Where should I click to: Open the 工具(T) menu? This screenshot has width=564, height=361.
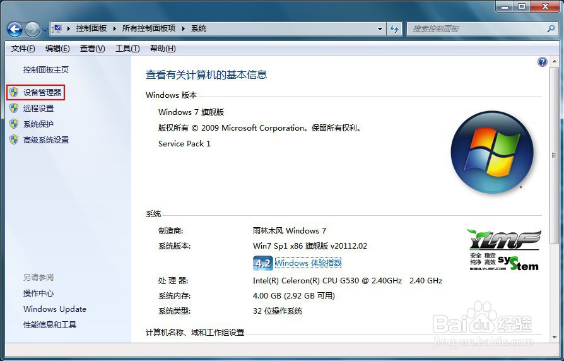(x=127, y=48)
